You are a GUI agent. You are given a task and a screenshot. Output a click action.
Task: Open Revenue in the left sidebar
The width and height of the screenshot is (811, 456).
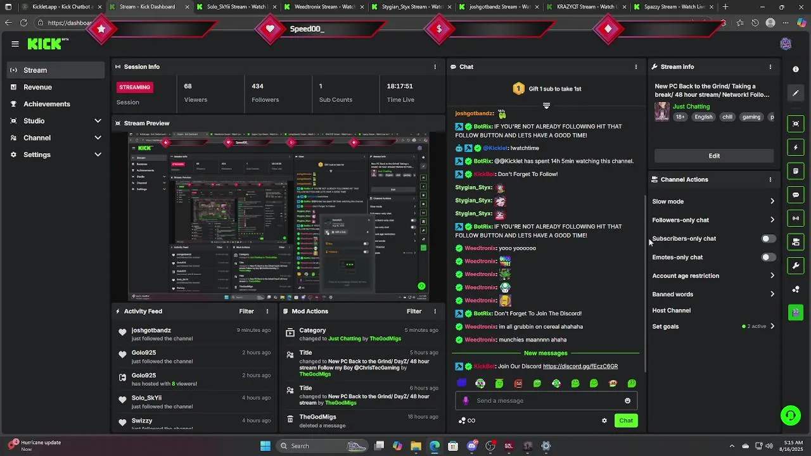click(x=56, y=87)
